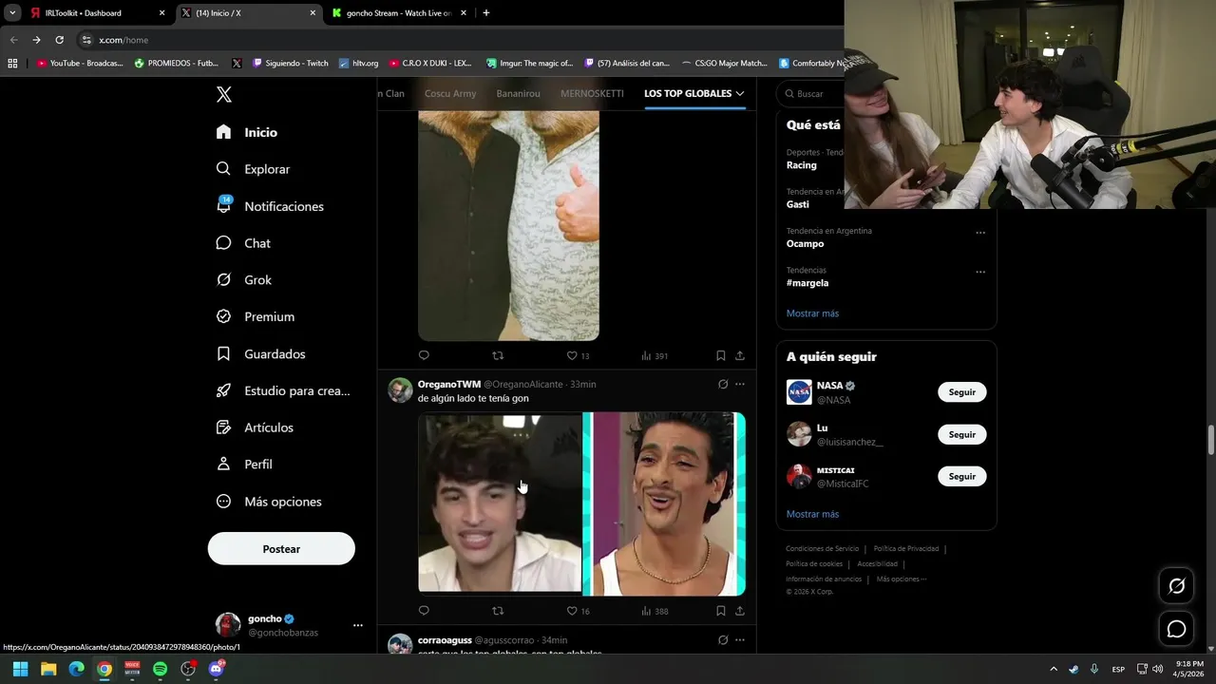Select LOS TOP GLOBALES tab
The image size is (1216, 684).
pyautogui.click(x=688, y=93)
